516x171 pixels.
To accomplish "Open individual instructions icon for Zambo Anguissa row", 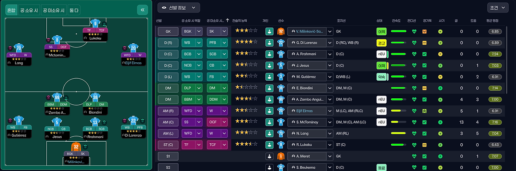I will [269, 99].
